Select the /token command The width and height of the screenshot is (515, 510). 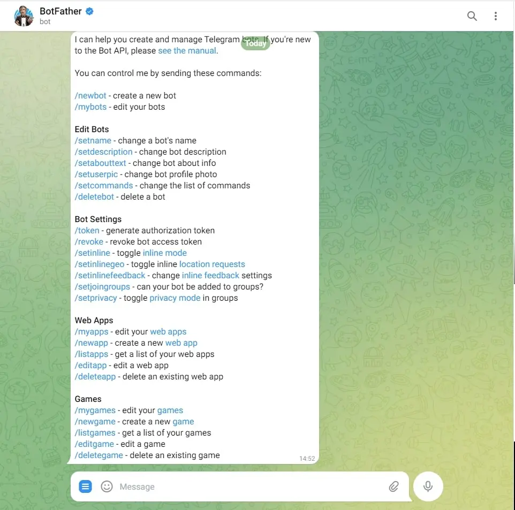(x=87, y=231)
